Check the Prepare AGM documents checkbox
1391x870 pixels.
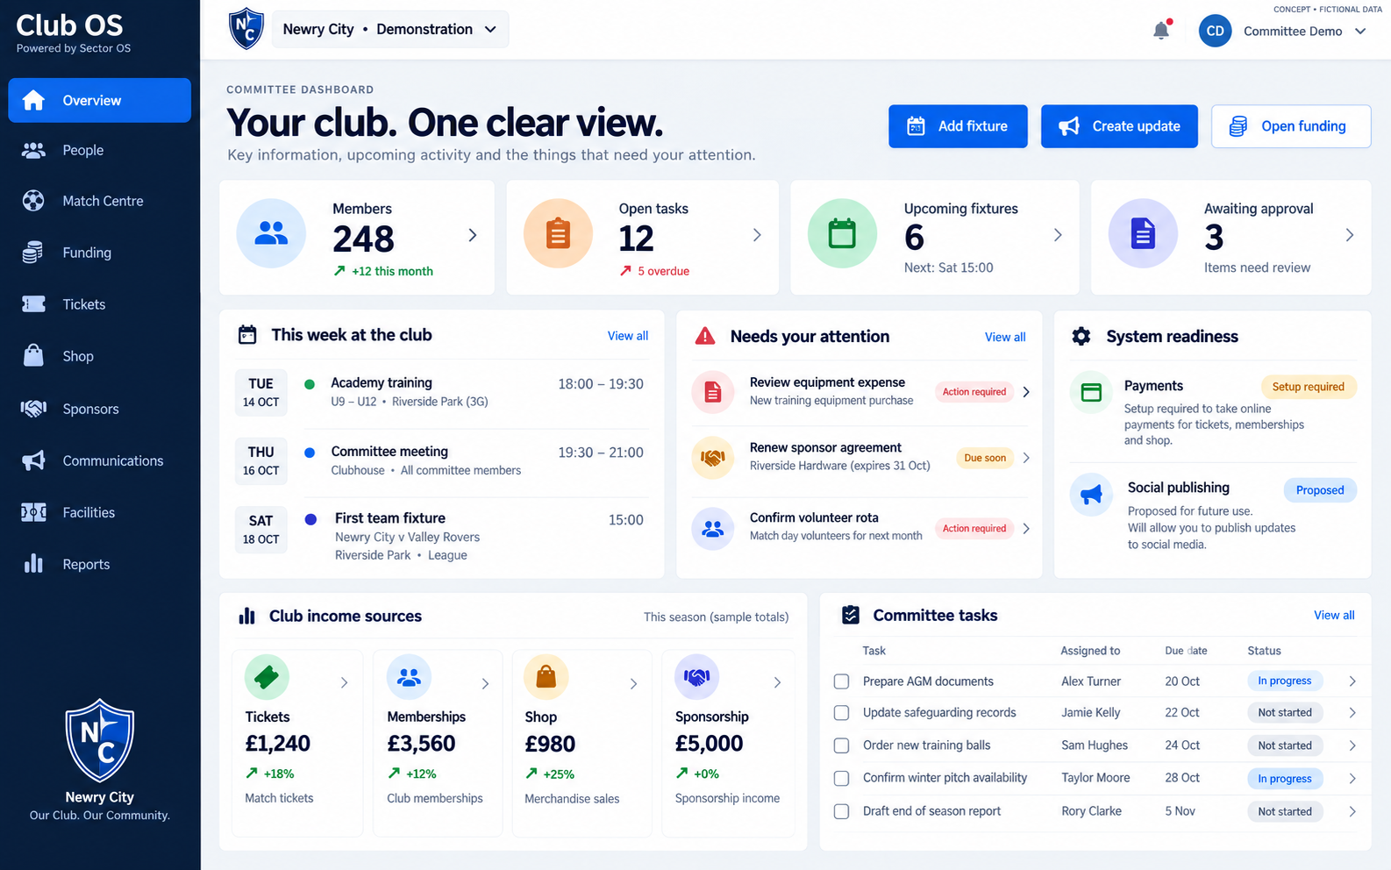tap(841, 681)
